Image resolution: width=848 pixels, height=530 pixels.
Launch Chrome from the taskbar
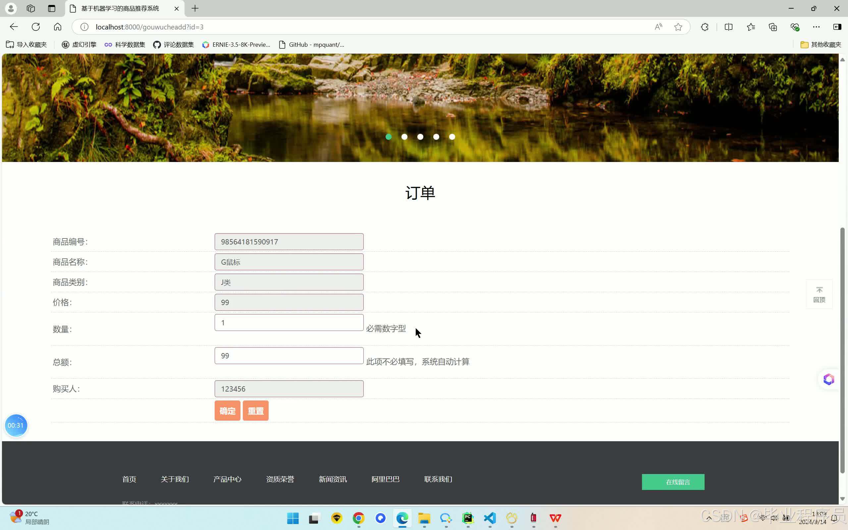(x=358, y=518)
